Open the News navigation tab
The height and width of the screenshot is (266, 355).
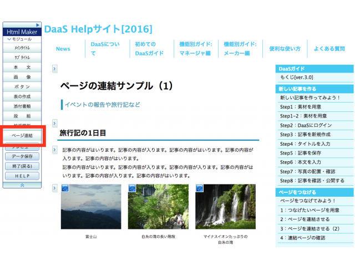[x=63, y=49]
